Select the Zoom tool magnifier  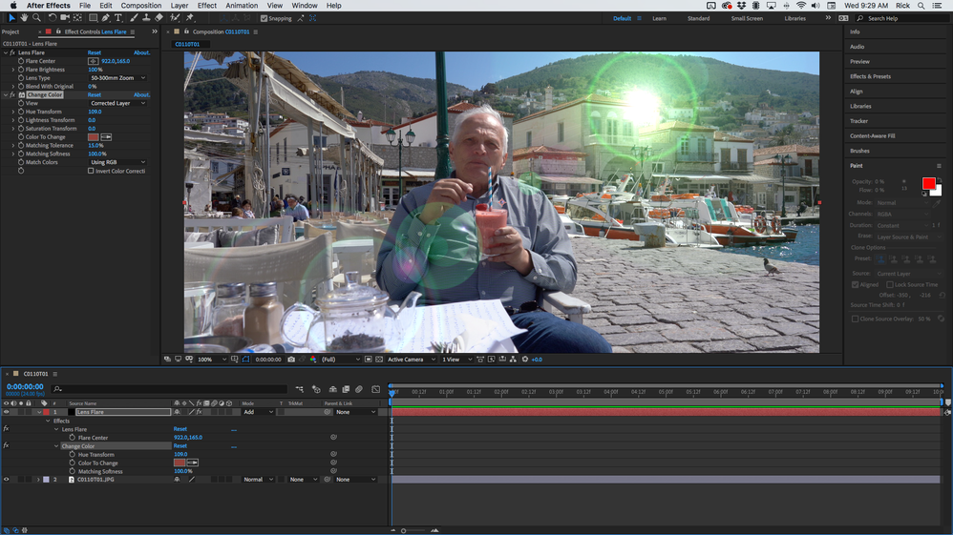36,18
